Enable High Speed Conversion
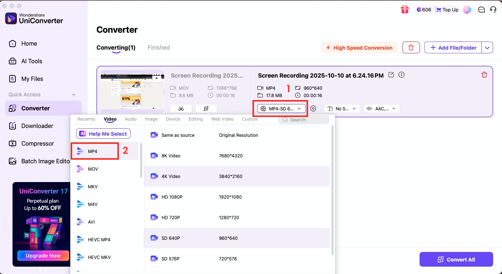Viewport: 502px width, 274px height. [x=359, y=47]
